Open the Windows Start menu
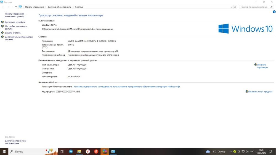 4,151
